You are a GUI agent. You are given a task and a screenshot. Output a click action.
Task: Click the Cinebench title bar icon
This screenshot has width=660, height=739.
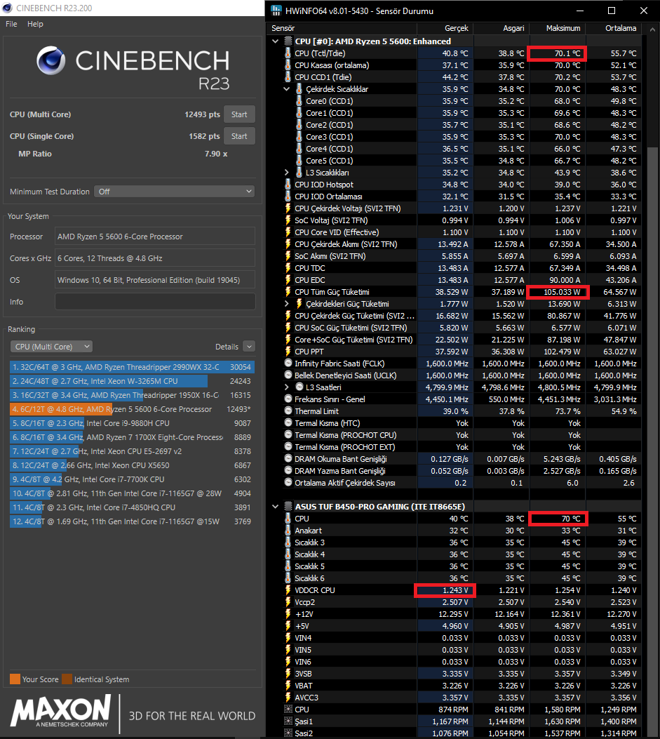[x=7, y=8]
